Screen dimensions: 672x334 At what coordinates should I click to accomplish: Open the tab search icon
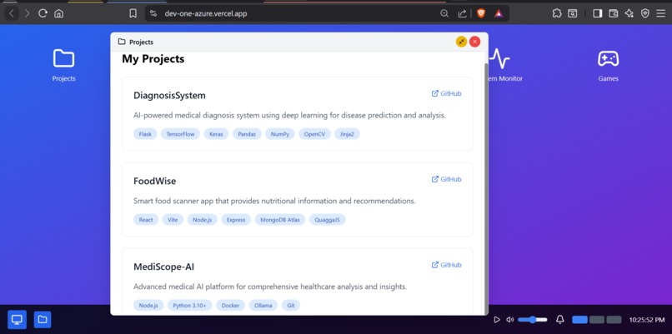click(573, 13)
